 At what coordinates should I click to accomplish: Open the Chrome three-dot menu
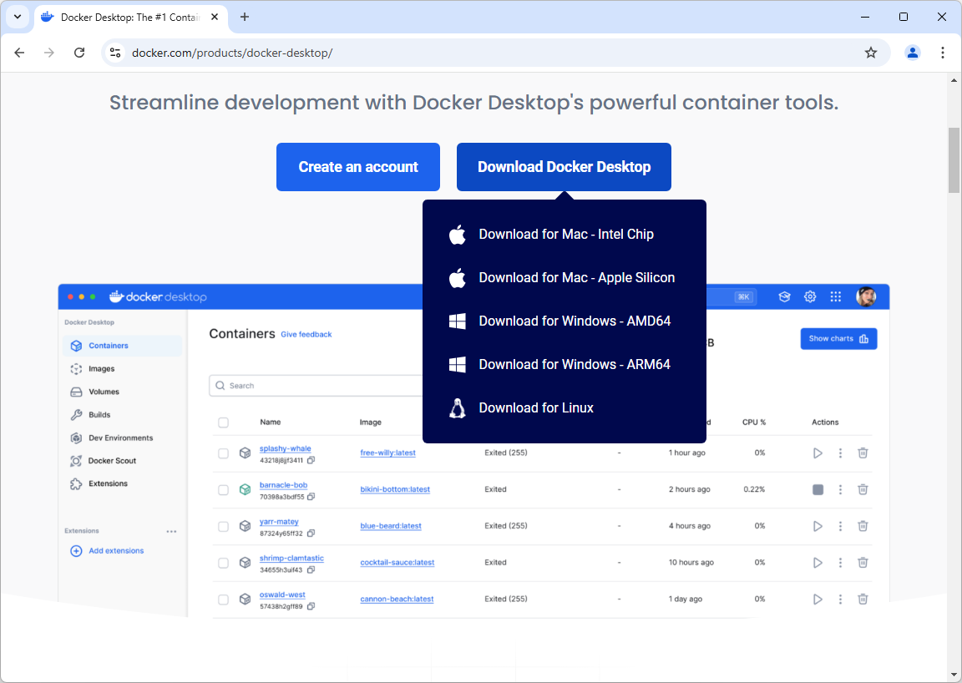tap(942, 53)
